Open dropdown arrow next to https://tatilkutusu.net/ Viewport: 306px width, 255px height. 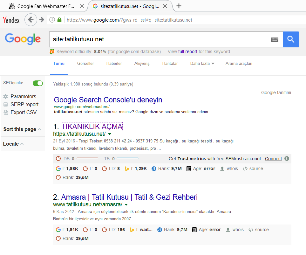(x=110, y=134)
